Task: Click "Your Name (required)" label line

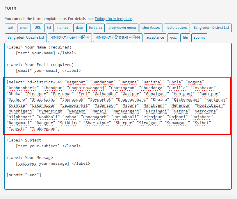Action: tap(39, 47)
